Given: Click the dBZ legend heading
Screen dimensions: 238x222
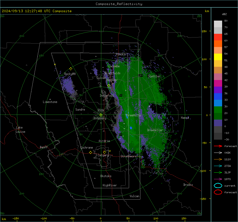Looking at the screenshot, I should click(224, 14).
